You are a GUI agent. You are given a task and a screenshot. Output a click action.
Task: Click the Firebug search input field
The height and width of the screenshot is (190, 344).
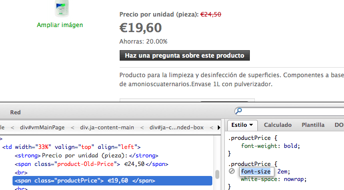click(292, 111)
